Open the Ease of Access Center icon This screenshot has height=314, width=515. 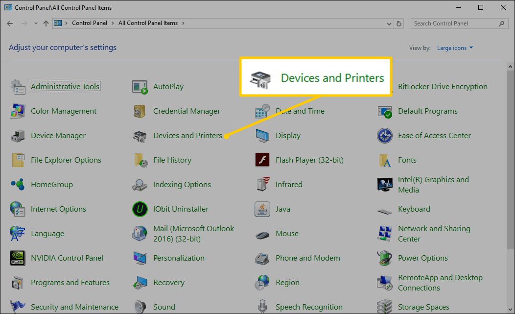(385, 136)
